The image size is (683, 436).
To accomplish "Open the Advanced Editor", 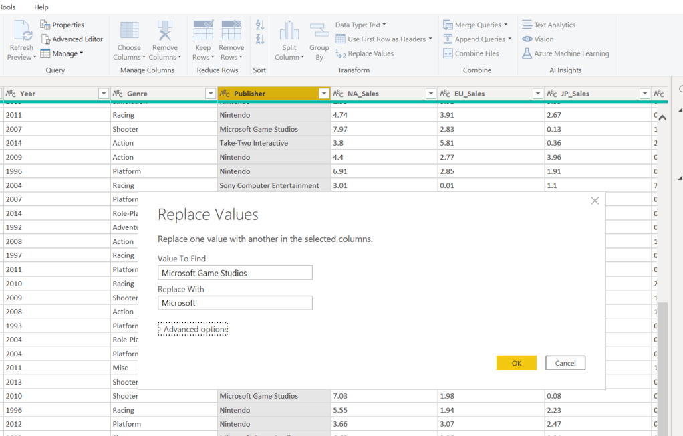I will pyautogui.click(x=72, y=39).
